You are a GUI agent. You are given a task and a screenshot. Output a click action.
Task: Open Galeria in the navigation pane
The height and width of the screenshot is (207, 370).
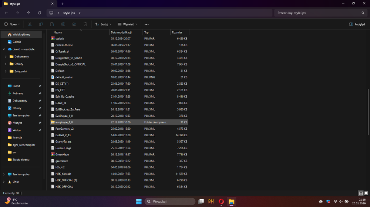17,42
